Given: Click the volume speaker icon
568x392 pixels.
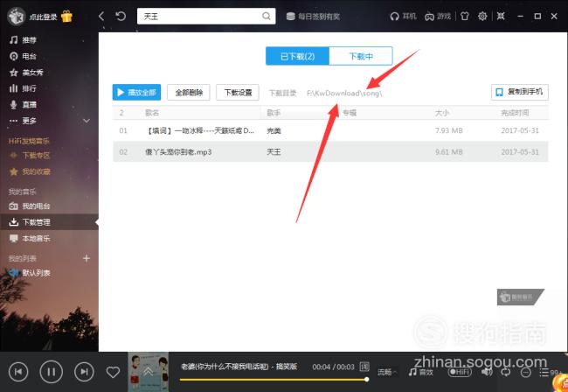Looking at the screenshot, I should pos(487,372).
